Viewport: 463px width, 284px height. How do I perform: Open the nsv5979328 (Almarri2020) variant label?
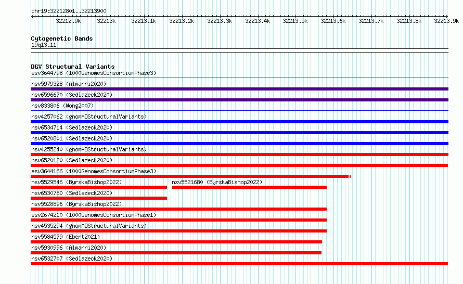pyautogui.click(x=69, y=84)
